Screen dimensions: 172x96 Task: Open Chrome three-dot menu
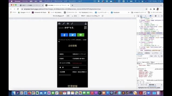tap(161, 9)
